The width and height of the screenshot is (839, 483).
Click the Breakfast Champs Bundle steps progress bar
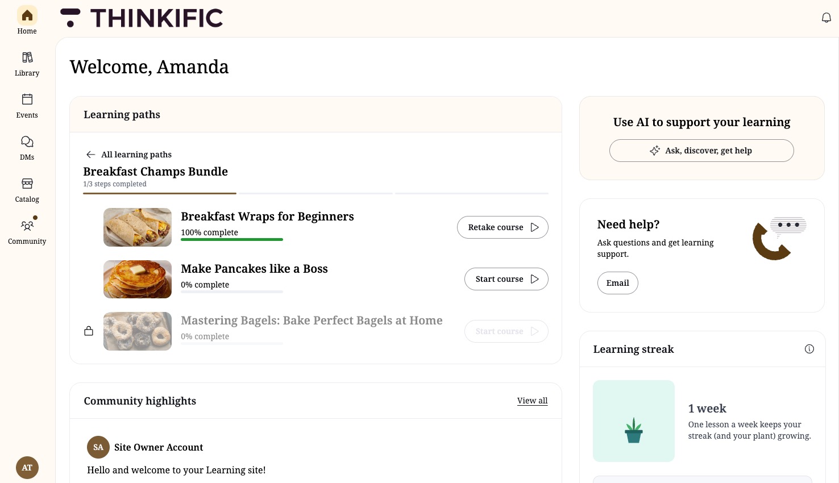(316, 194)
